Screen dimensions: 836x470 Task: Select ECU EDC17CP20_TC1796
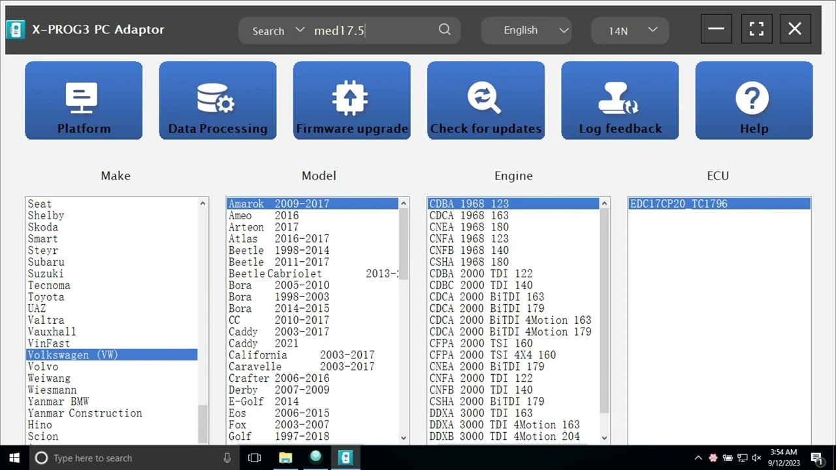pos(719,204)
